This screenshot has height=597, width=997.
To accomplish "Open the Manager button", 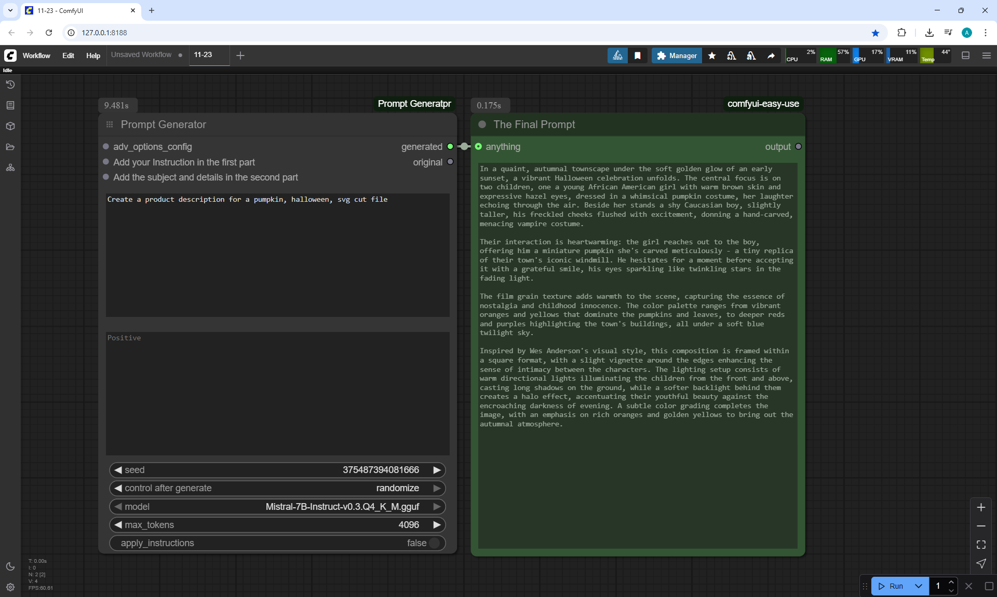I will pos(677,55).
